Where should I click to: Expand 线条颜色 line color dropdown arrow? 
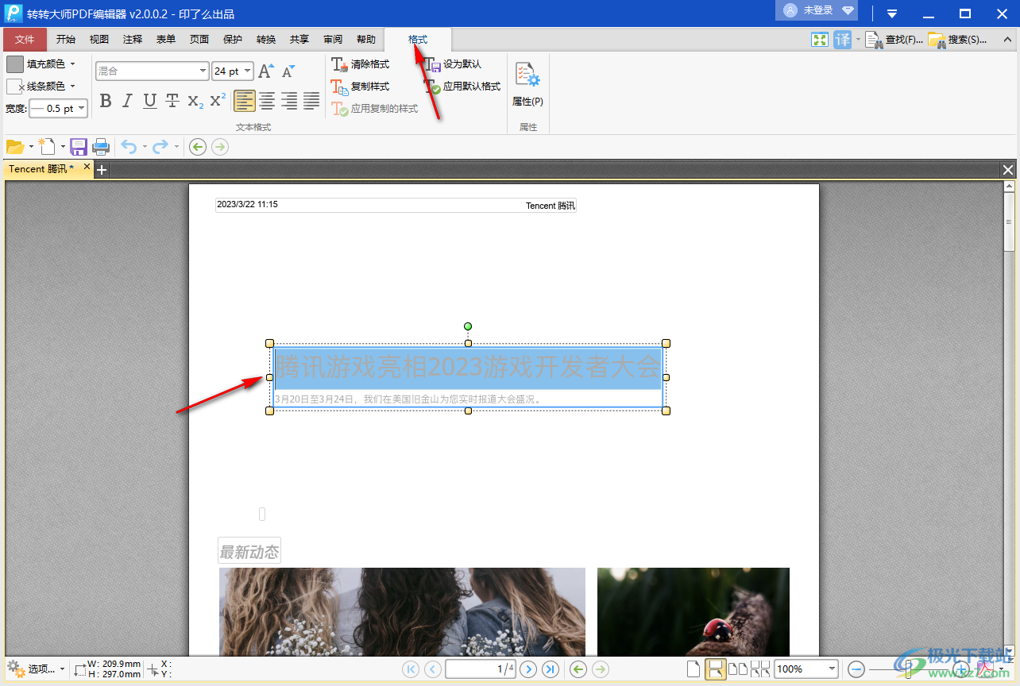tap(72, 87)
